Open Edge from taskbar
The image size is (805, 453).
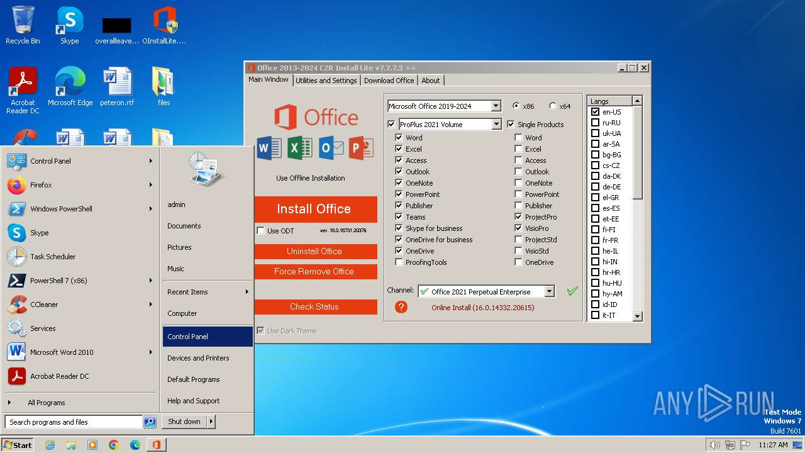point(135,445)
